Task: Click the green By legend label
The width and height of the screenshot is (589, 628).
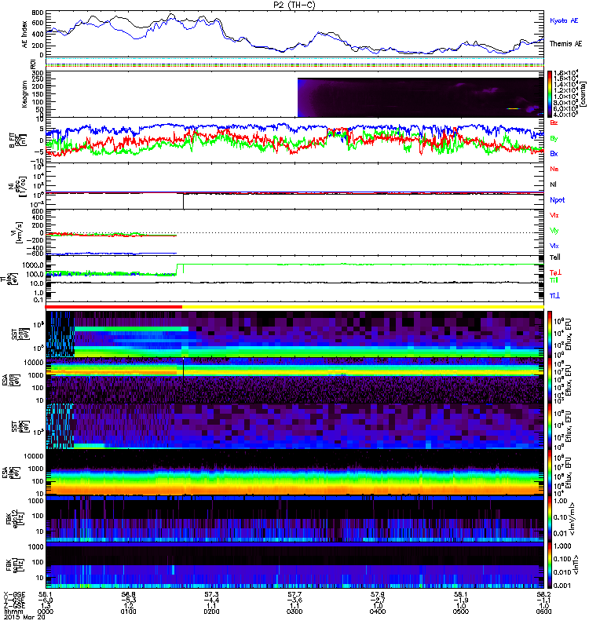Action: point(554,139)
